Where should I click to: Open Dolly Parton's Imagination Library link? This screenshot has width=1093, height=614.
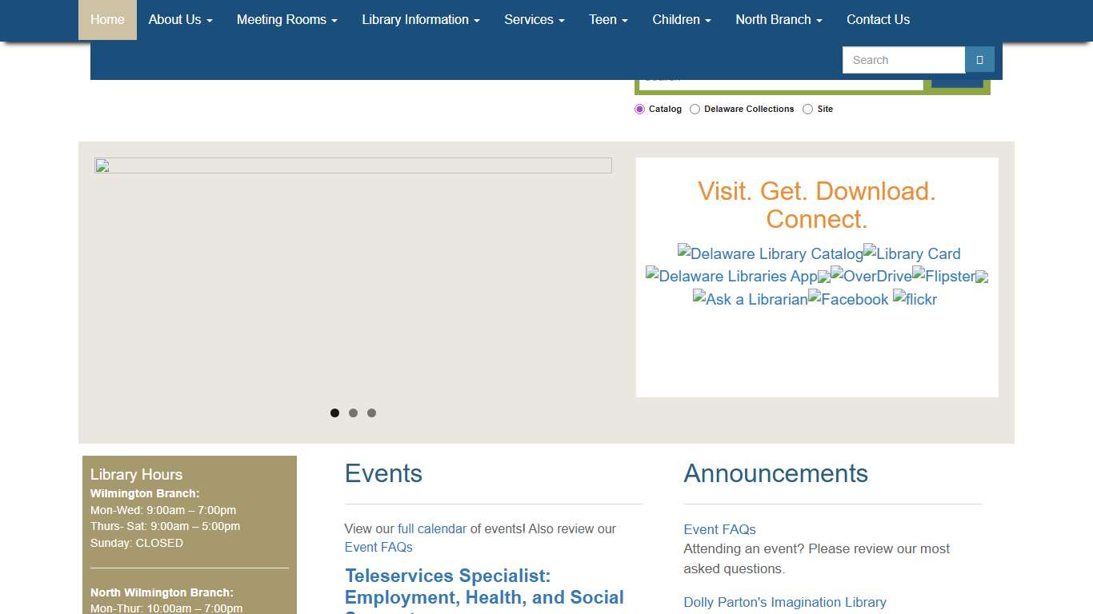785,602
